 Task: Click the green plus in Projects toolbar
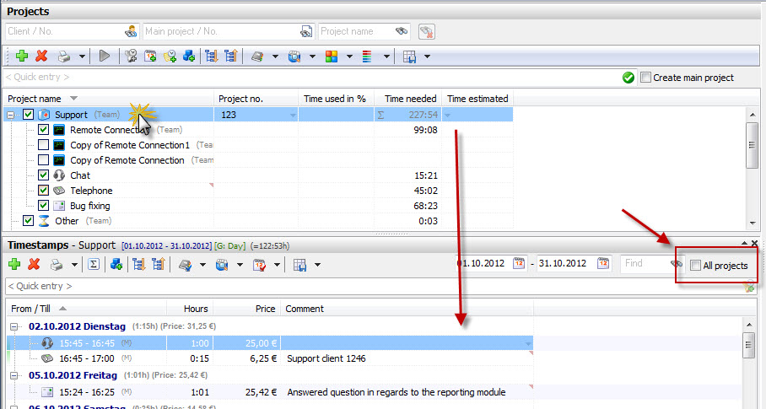coord(21,57)
